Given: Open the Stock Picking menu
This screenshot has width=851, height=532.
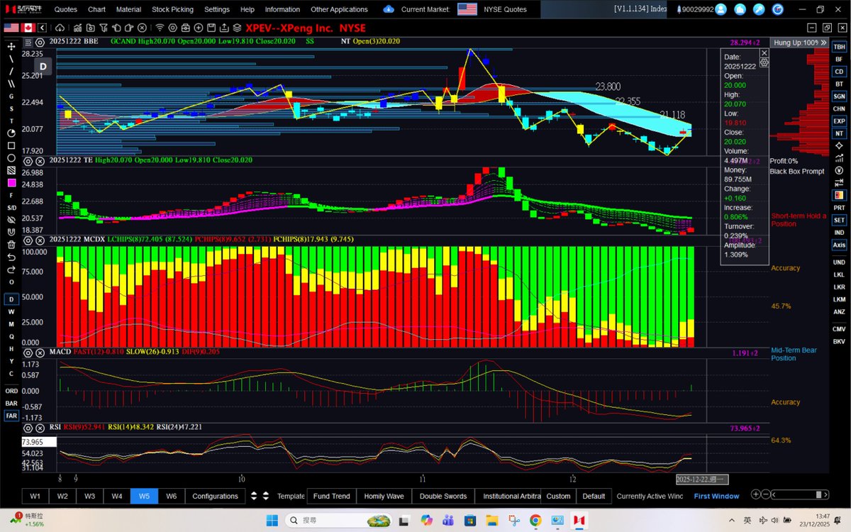Looking at the screenshot, I should (172, 9).
